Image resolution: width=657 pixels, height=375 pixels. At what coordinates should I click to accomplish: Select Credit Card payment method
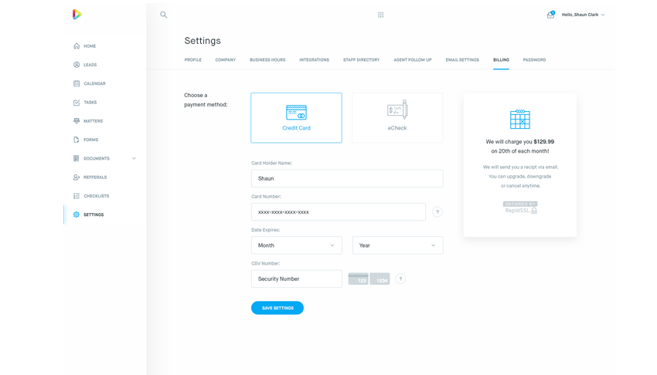tap(296, 118)
